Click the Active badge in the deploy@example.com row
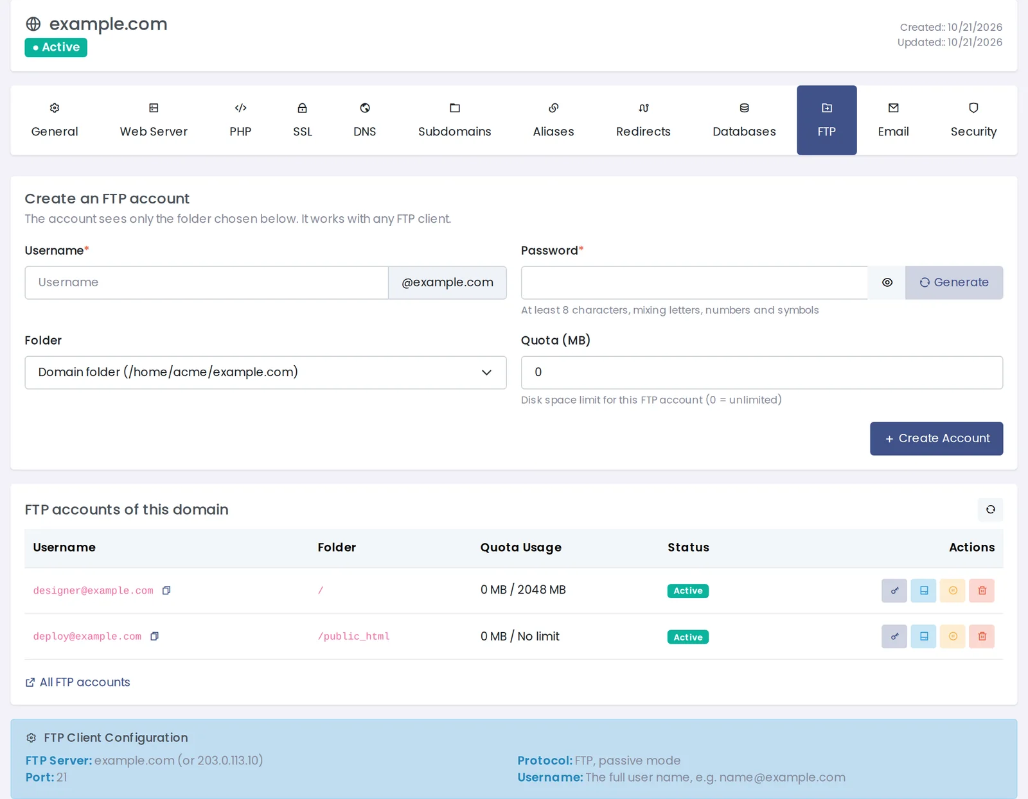The image size is (1028, 799). click(687, 637)
